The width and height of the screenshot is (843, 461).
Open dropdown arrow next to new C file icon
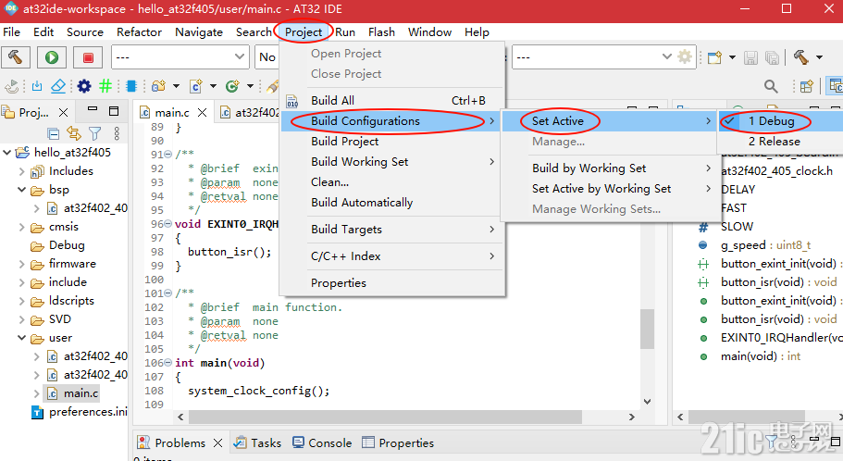(213, 86)
